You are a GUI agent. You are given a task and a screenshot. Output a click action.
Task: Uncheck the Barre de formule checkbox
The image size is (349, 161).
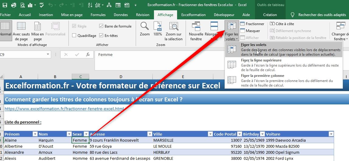[x=101, y=26]
